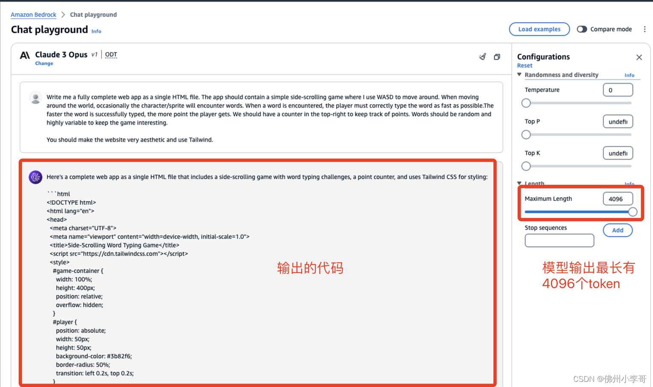Open Info link for Length section

point(629,184)
